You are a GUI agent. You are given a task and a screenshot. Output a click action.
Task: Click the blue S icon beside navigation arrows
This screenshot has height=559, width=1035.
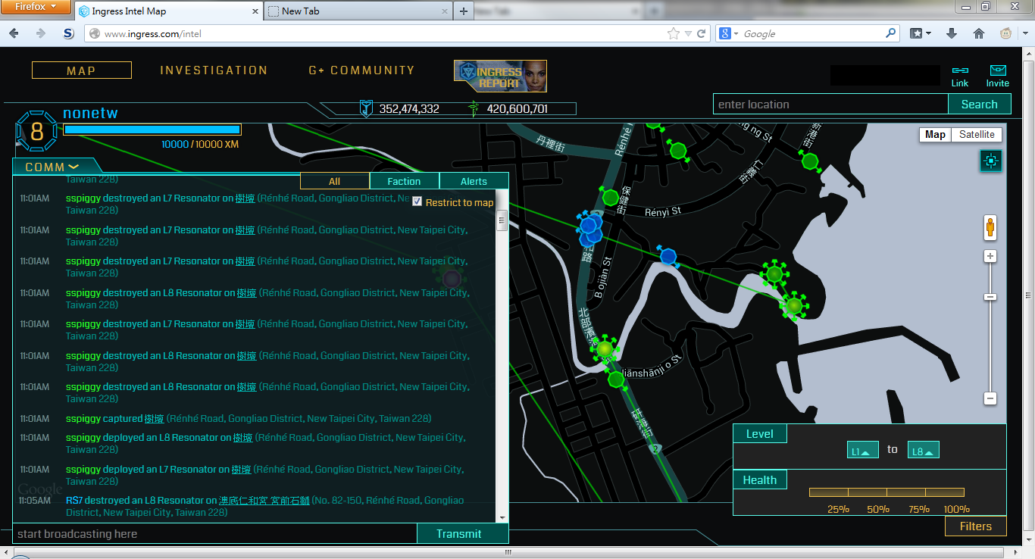point(68,33)
